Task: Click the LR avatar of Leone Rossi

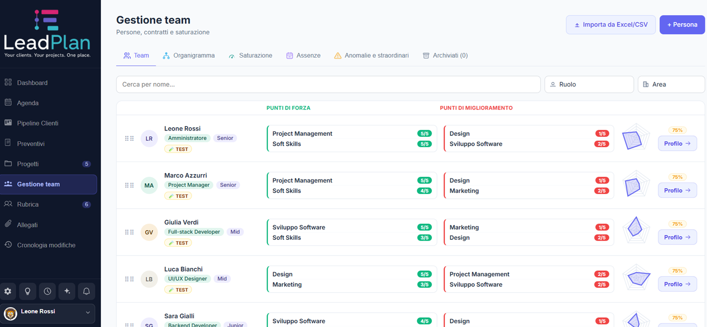Action: coord(149,138)
